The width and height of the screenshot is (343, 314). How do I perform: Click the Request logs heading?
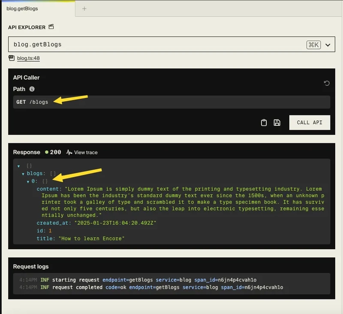click(x=31, y=266)
